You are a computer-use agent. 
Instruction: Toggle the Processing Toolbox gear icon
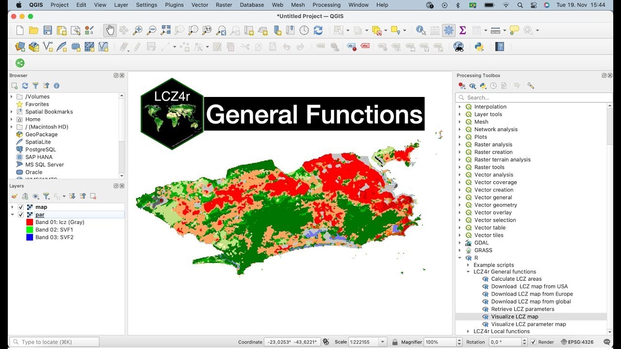(x=449, y=31)
